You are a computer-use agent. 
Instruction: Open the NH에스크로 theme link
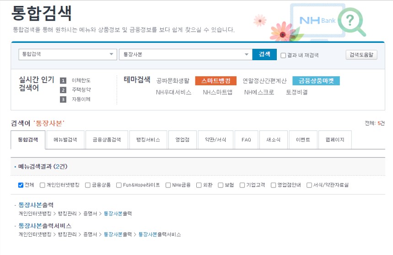(259, 92)
